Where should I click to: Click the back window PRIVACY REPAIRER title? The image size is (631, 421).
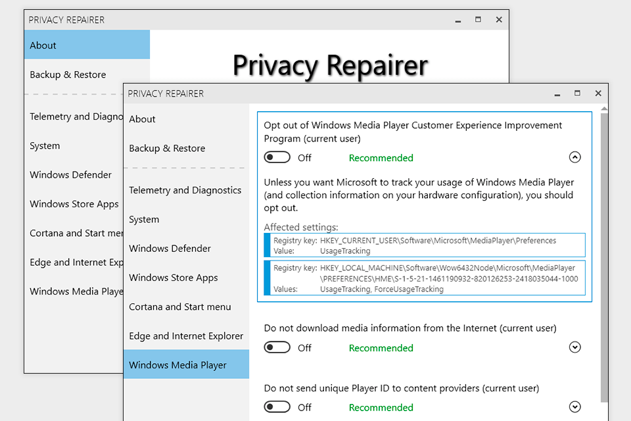(x=66, y=20)
